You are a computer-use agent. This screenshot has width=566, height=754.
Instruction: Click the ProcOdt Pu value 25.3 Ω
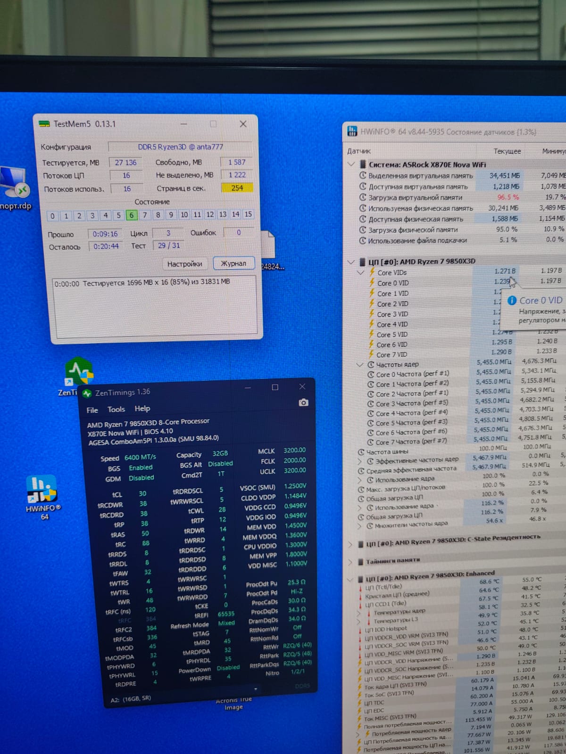297,582
